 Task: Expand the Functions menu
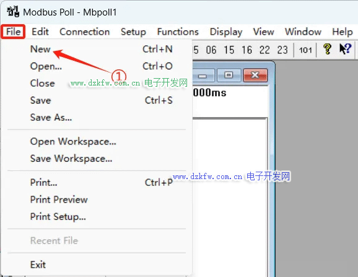(x=178, y=32)
